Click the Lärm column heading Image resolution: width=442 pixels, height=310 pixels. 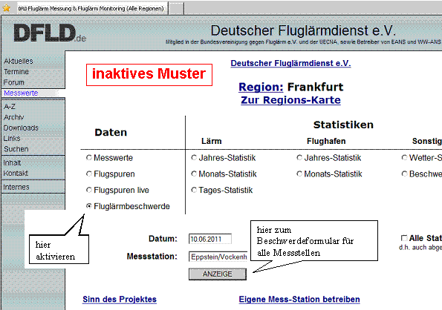point(212,141)
